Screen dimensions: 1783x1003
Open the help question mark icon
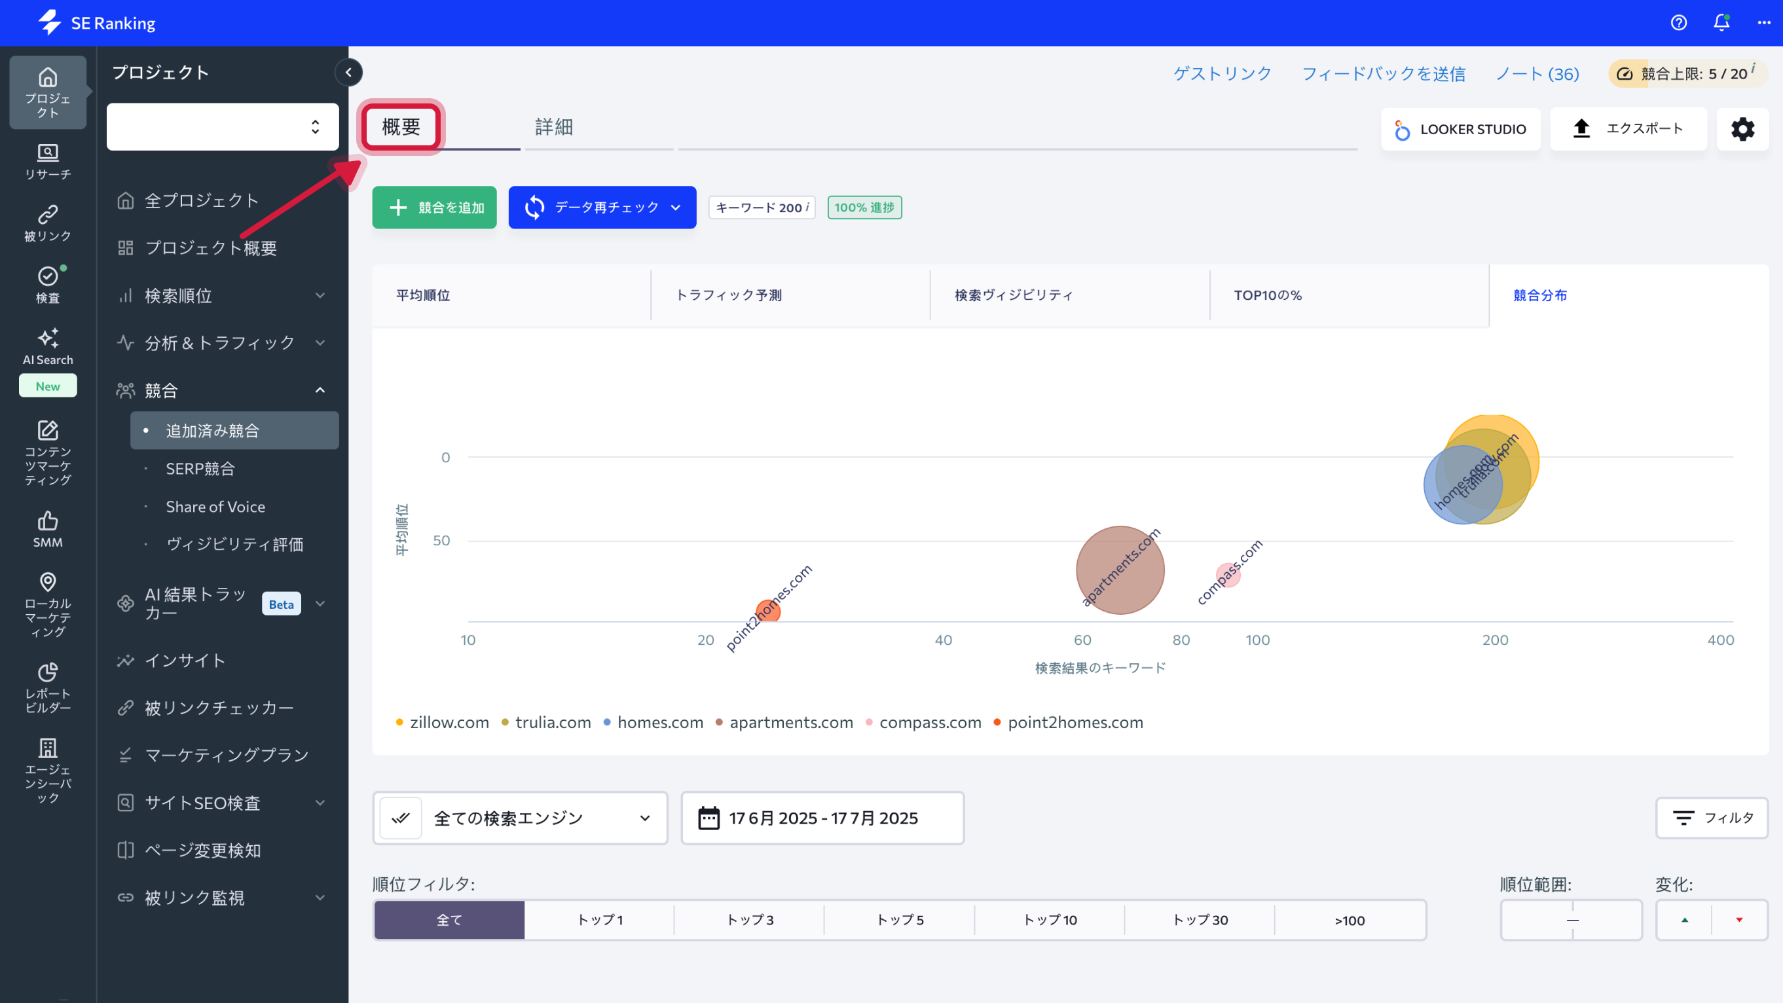point(1678,23)
